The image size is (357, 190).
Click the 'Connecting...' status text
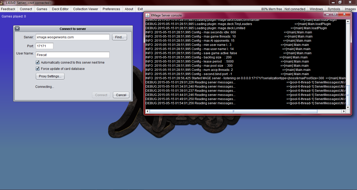tap(45, 87)
